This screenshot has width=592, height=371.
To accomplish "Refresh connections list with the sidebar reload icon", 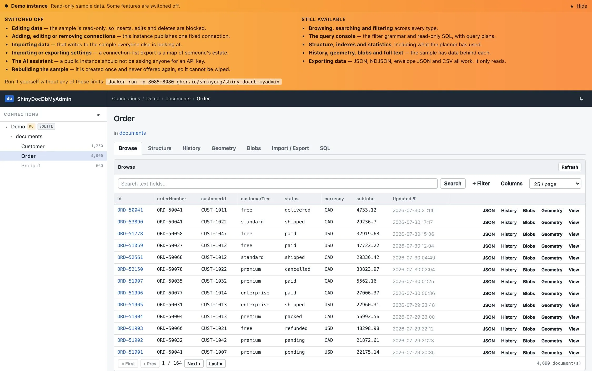I will (98, 114).
